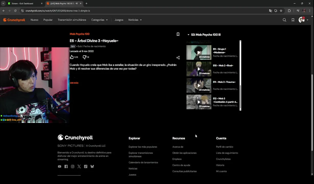Open the watchlist bookmark in header
This screenshot has width=314, height=184.
pyautogui.click(x=293, y=20)
